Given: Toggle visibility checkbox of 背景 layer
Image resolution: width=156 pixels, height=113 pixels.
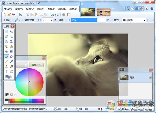Looking at the screenshot, I should pos(150,77).
